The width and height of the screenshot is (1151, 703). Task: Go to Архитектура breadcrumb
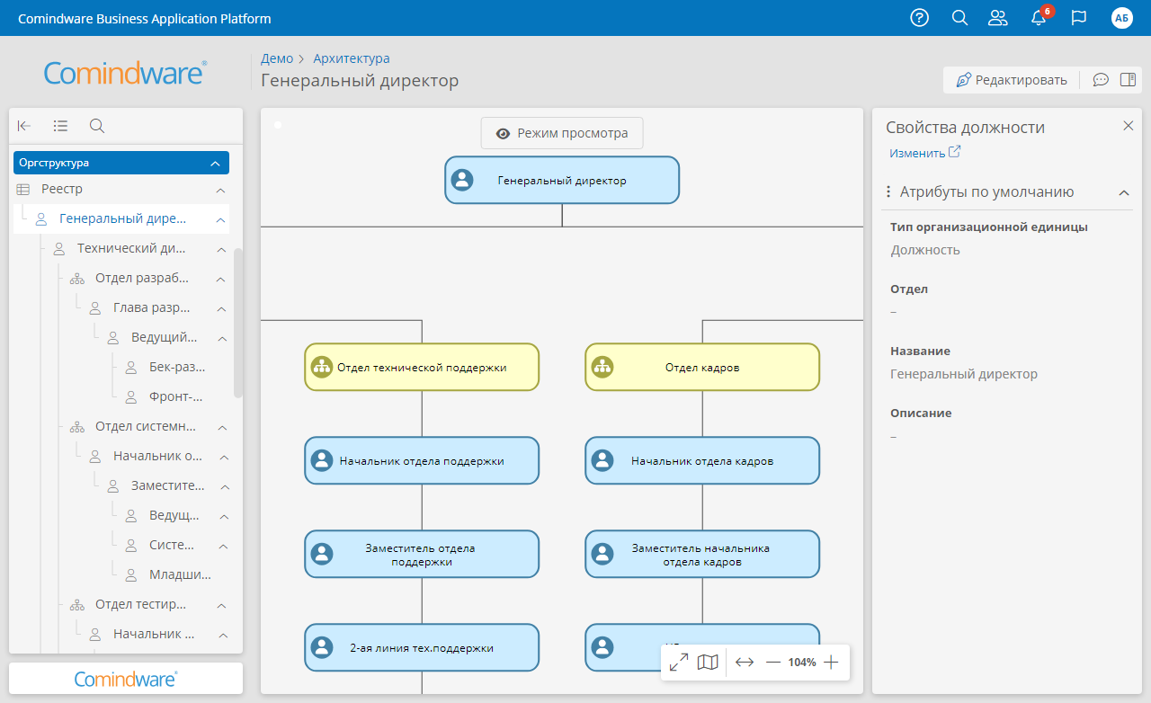coord(352,58)
